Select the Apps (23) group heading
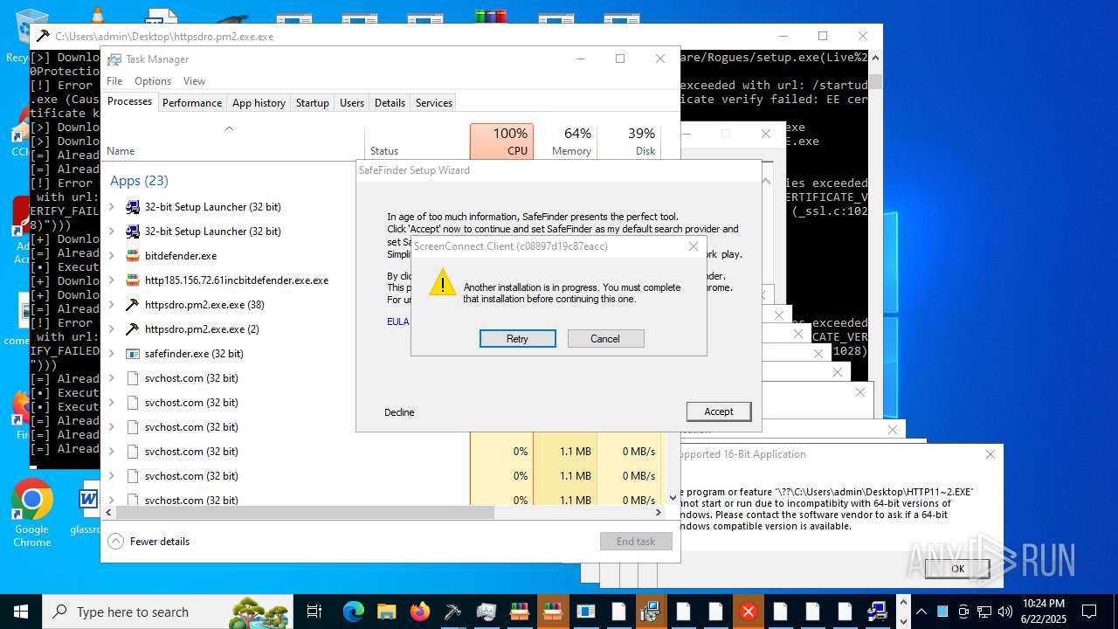Image resolution: width=1118 pixels, height=629 pixels. pyautogui.click(x=139, y=181)
